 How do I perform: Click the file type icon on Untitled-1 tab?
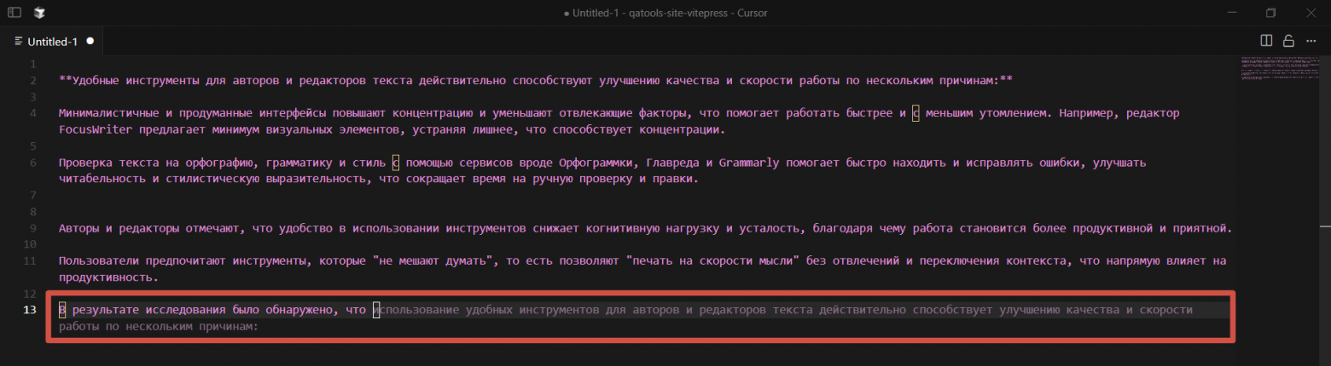click(19, 41)
